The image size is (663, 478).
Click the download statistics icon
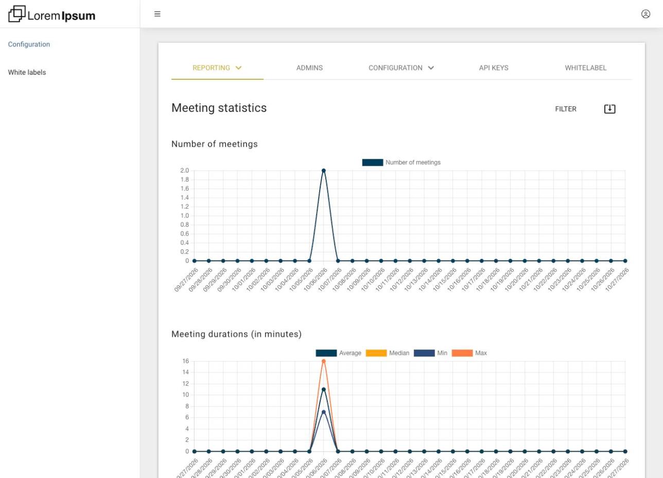[x=609, y=109]
